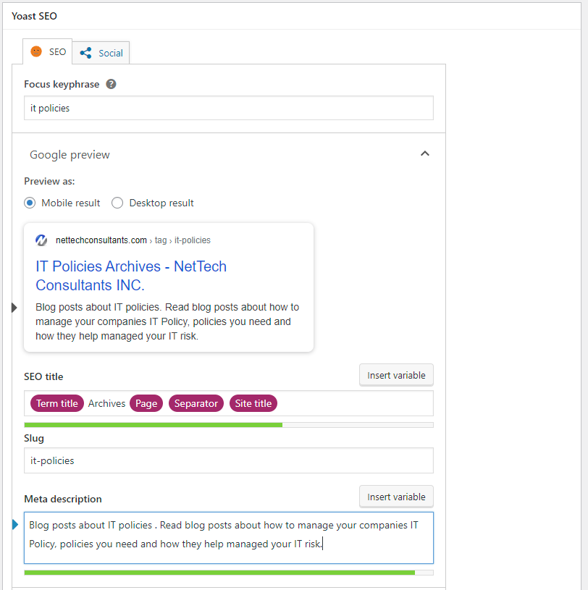588x590 pixels.
Task: Click inside the Slug input field
Action: click(x=229, y=460)
